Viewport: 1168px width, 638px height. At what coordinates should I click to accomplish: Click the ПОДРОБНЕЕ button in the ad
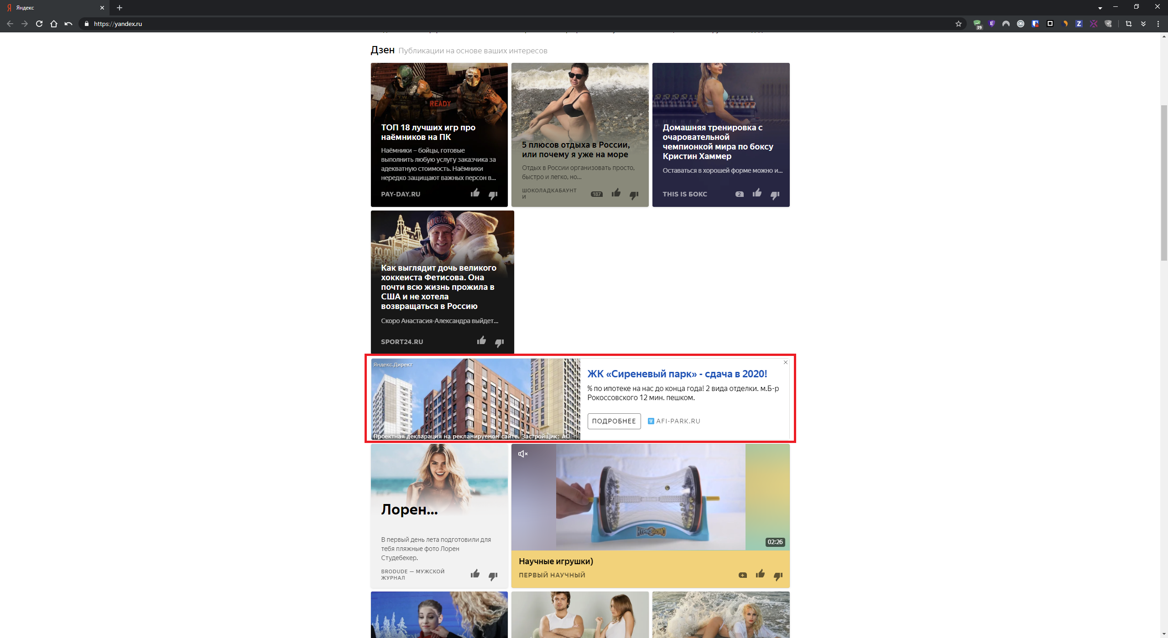click(x=614, y=421)
